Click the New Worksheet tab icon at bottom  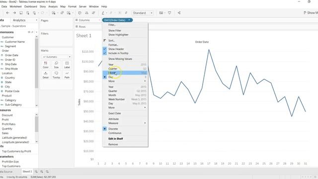pyautogui.click(x=36, y=172)
